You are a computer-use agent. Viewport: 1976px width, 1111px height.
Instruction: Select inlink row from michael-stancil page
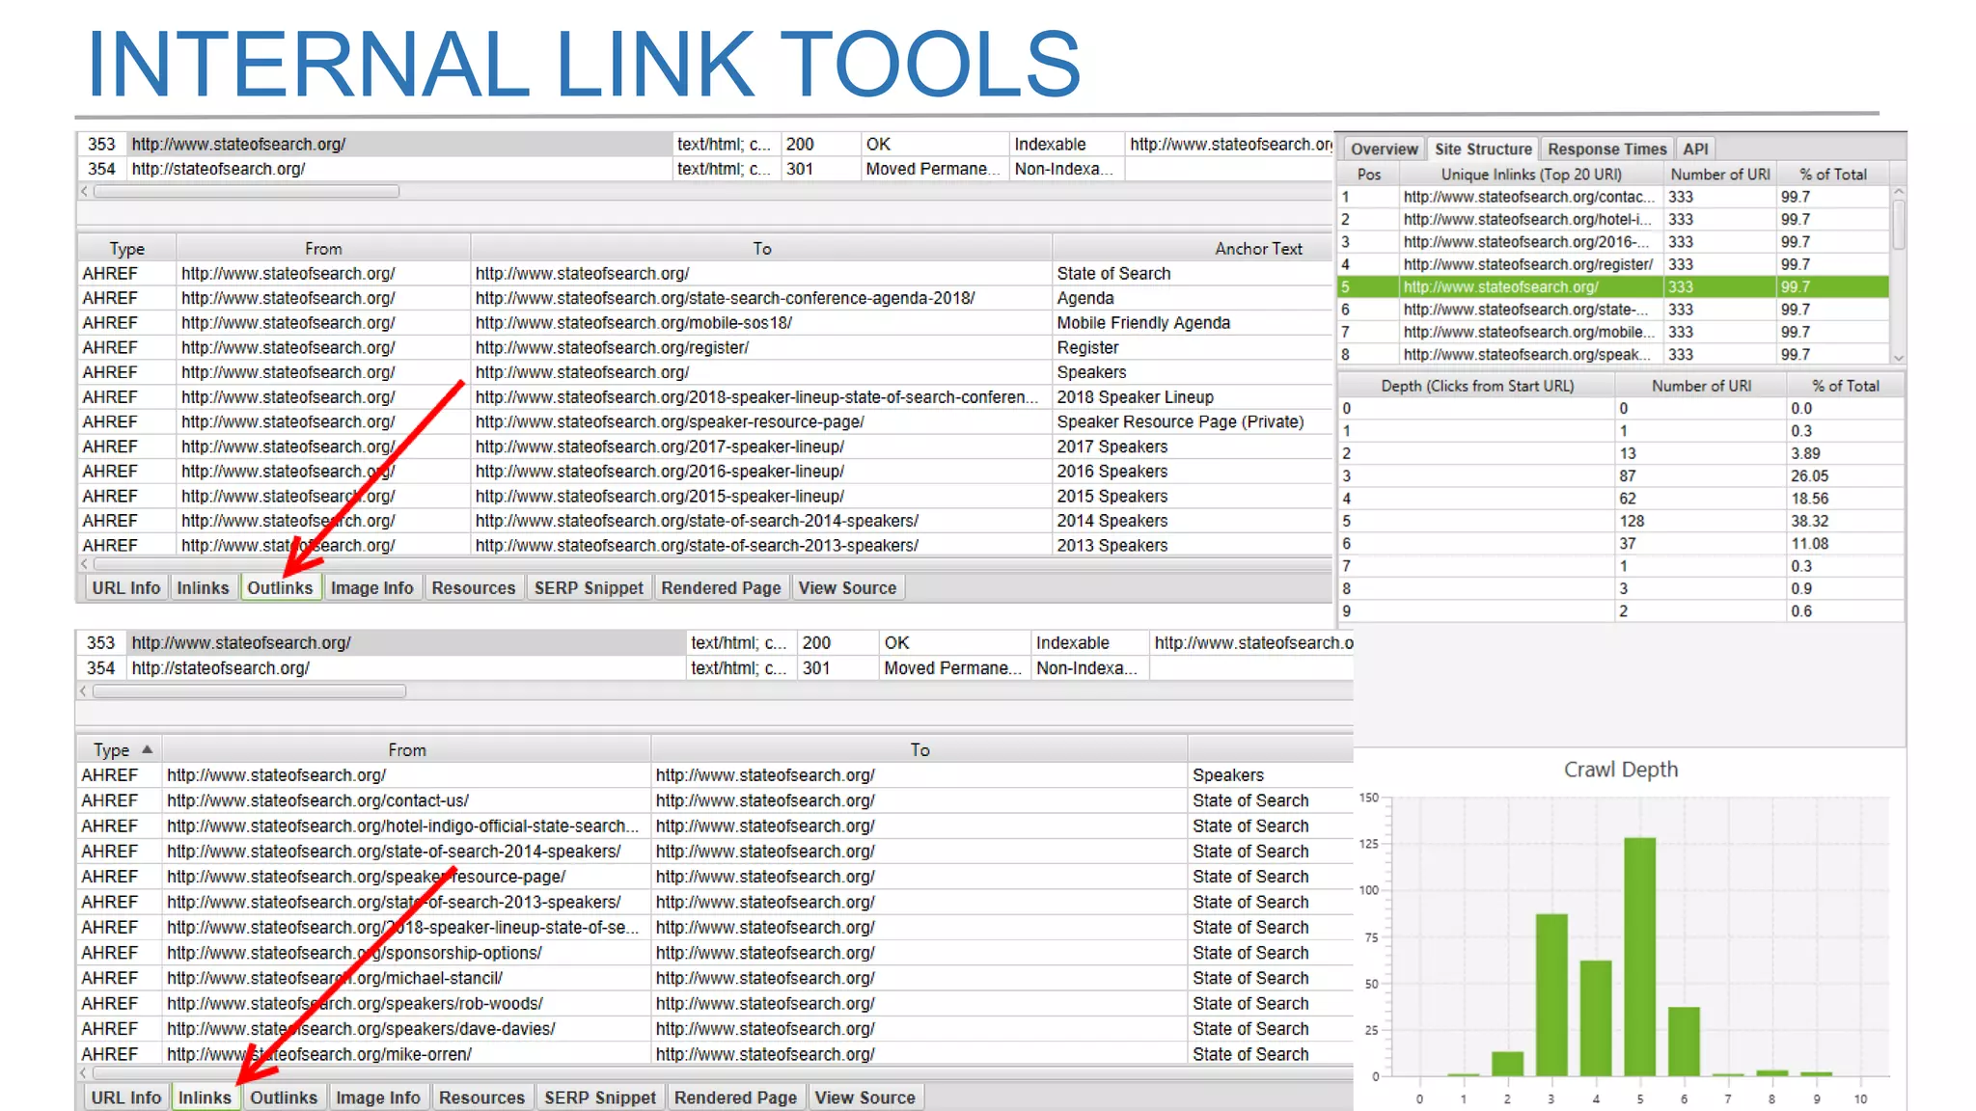click(715, 978)
